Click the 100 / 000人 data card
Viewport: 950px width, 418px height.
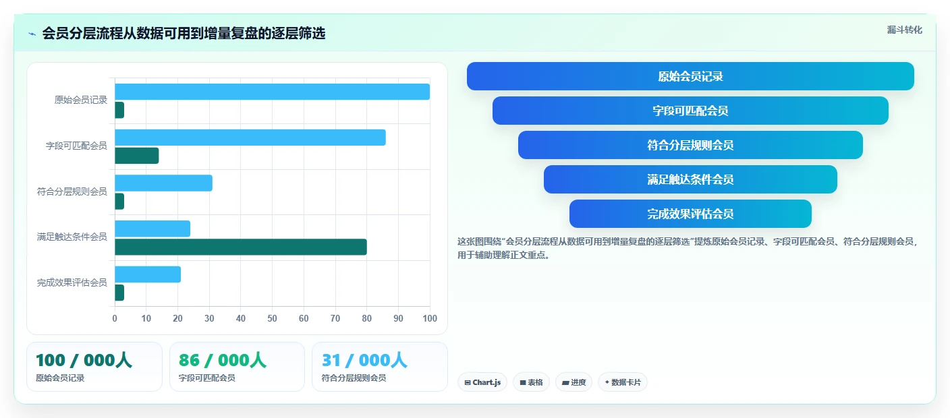pos(94,367)
